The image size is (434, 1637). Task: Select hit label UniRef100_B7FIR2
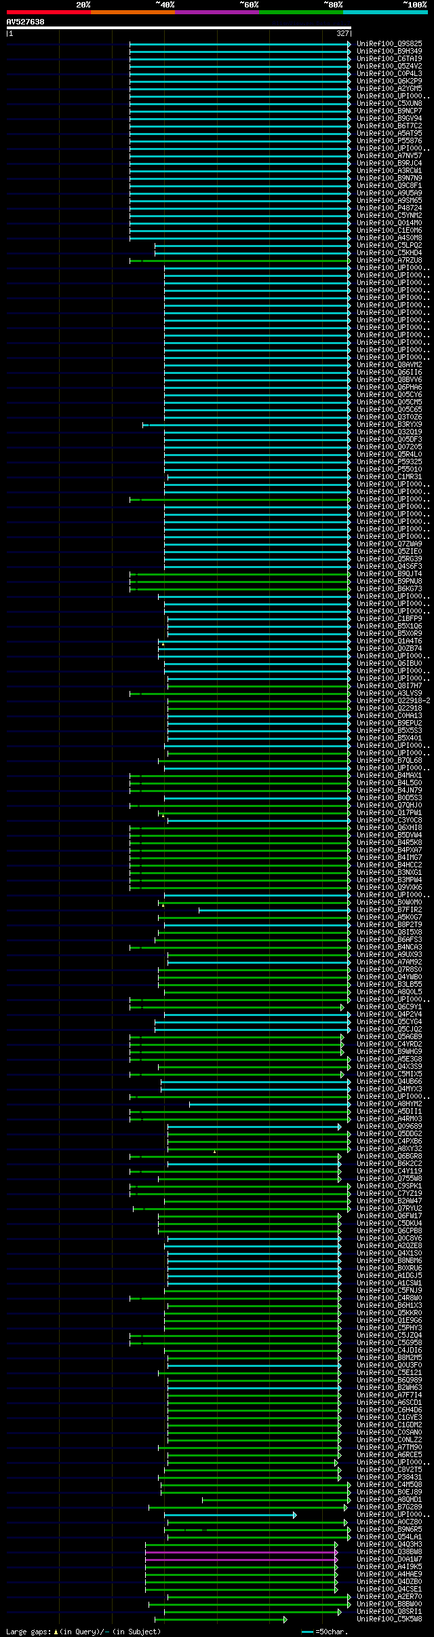point(389,909)
